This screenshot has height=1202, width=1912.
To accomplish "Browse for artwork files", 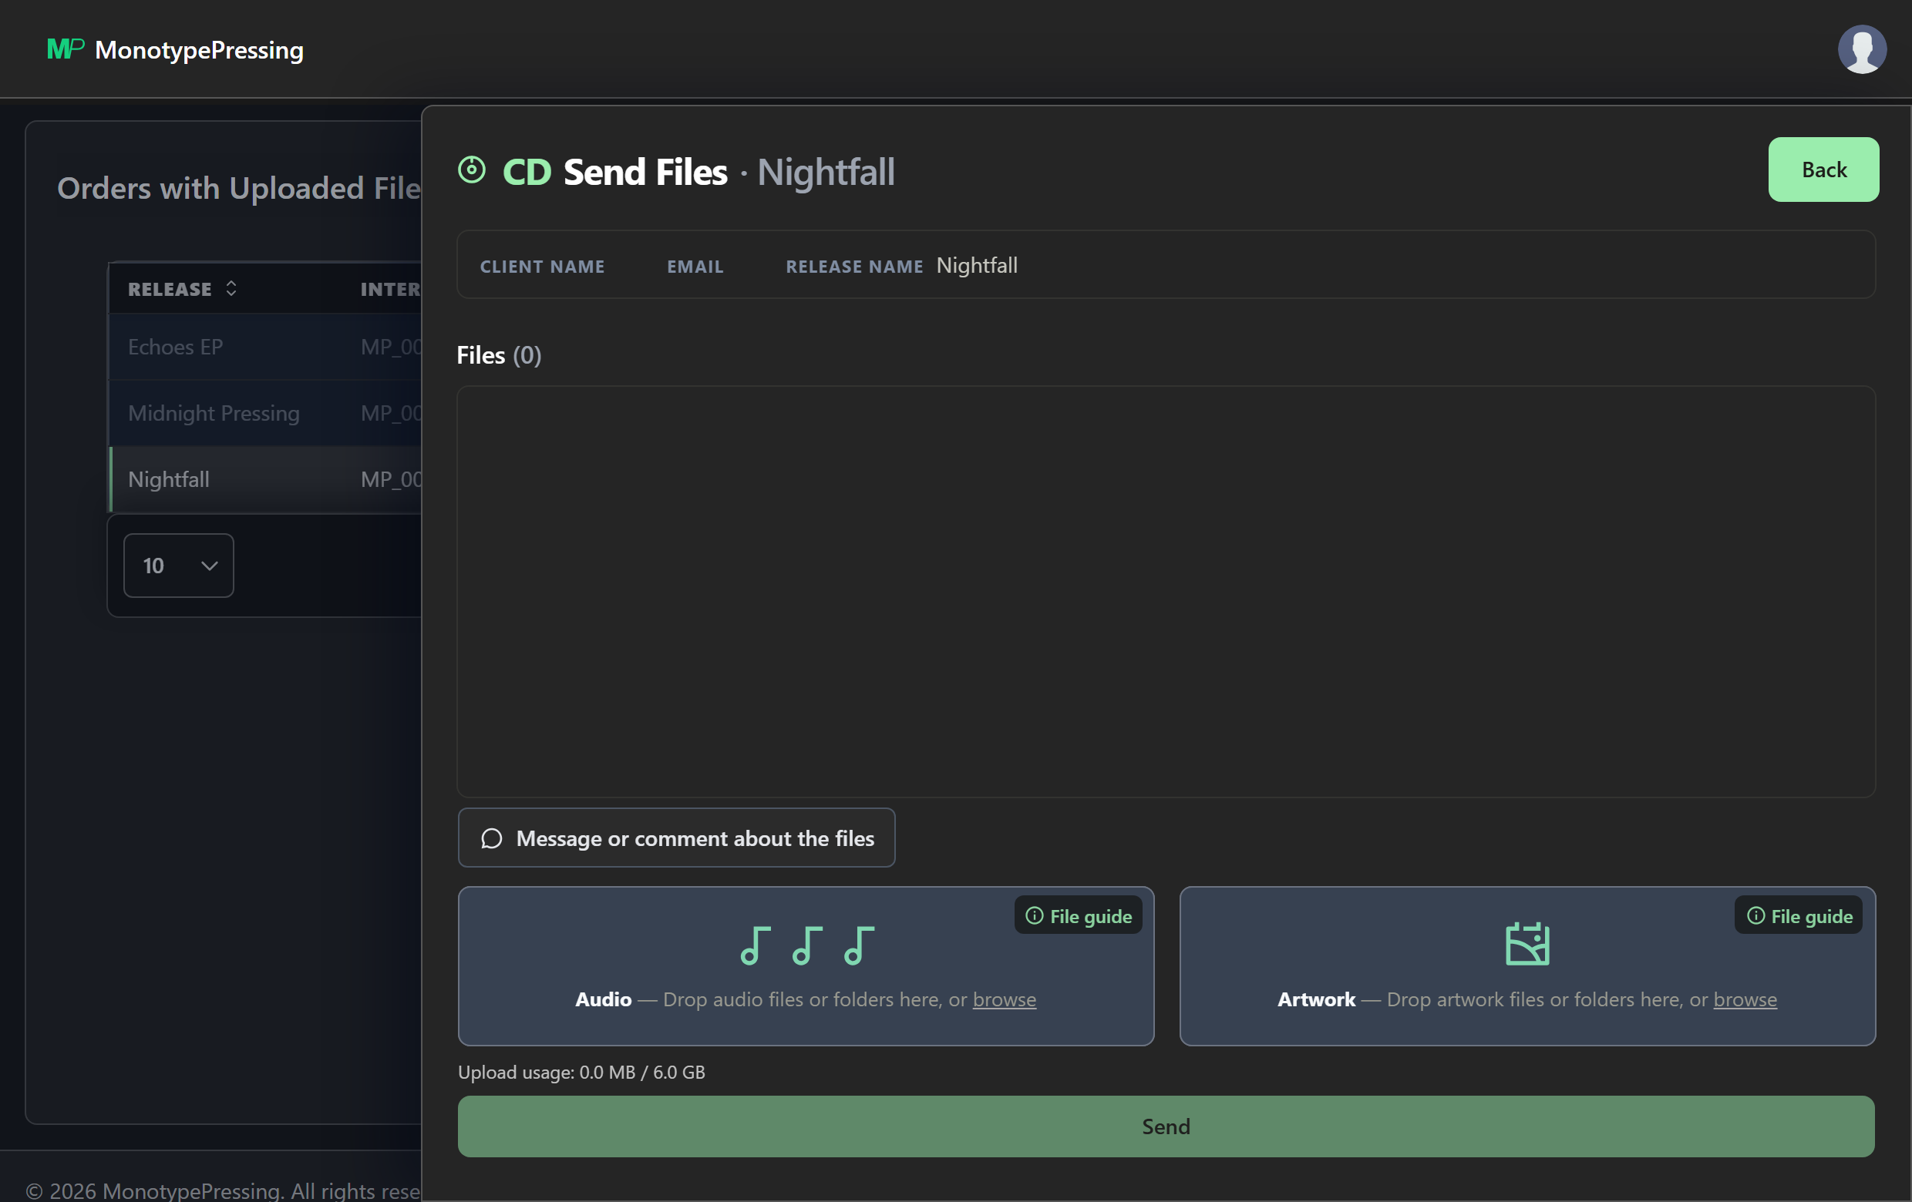I will pyautogui.click(x=1745, y=999).
